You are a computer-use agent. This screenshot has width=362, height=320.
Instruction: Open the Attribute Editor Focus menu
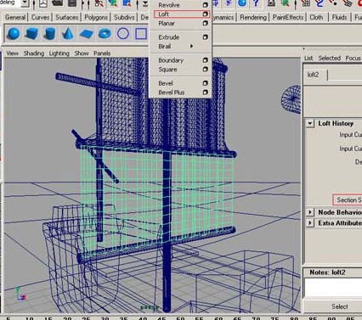tap(353, 58)
